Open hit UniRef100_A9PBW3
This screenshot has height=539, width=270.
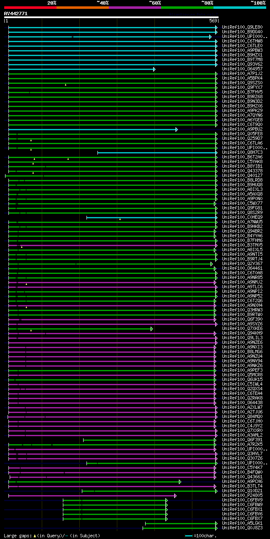(242, 51)
